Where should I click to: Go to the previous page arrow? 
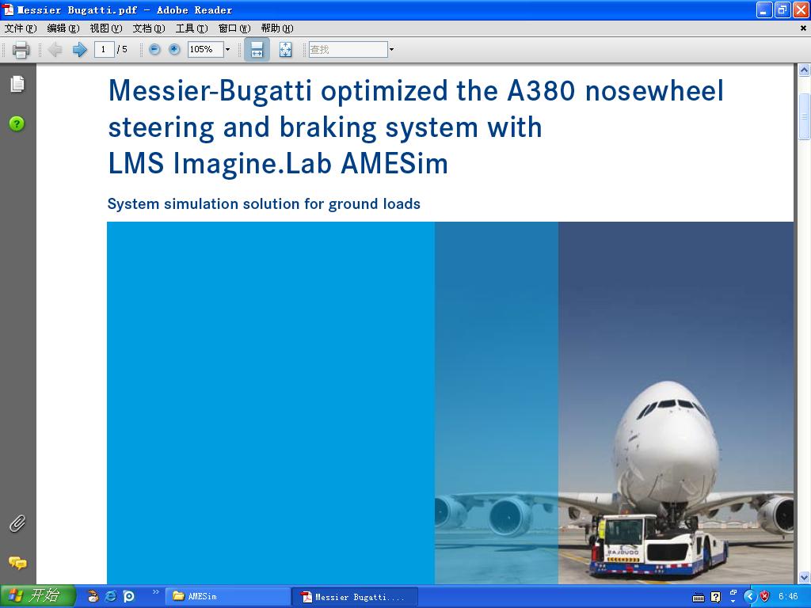[x=55, y=50]
